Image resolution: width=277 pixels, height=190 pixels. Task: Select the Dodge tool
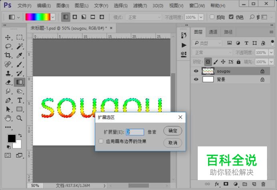[x=20, y=91]
